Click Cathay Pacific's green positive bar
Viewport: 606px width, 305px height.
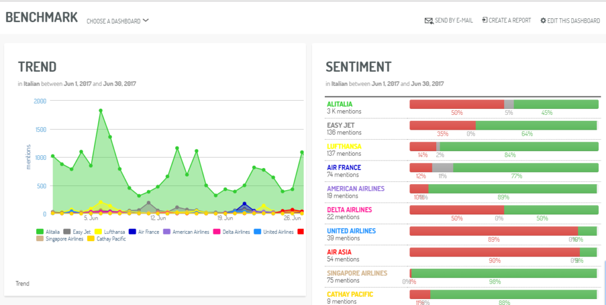click(x=514, y=294)
